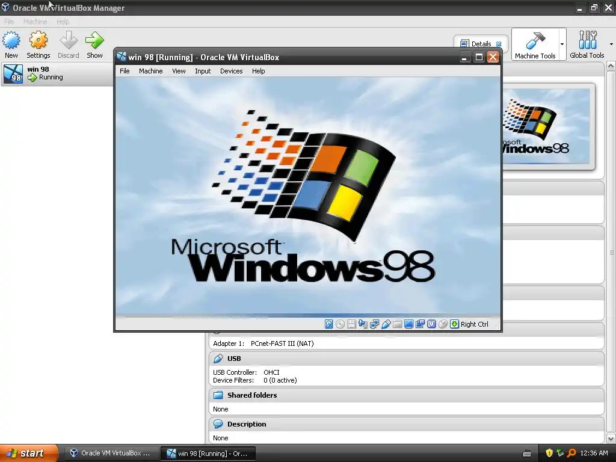Click the Discard arrow toolbar icon
Viewport: 616px width, 462px height.
tap(69, 40)
